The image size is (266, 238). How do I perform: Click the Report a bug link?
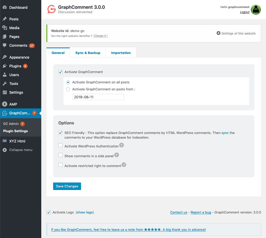201,212
